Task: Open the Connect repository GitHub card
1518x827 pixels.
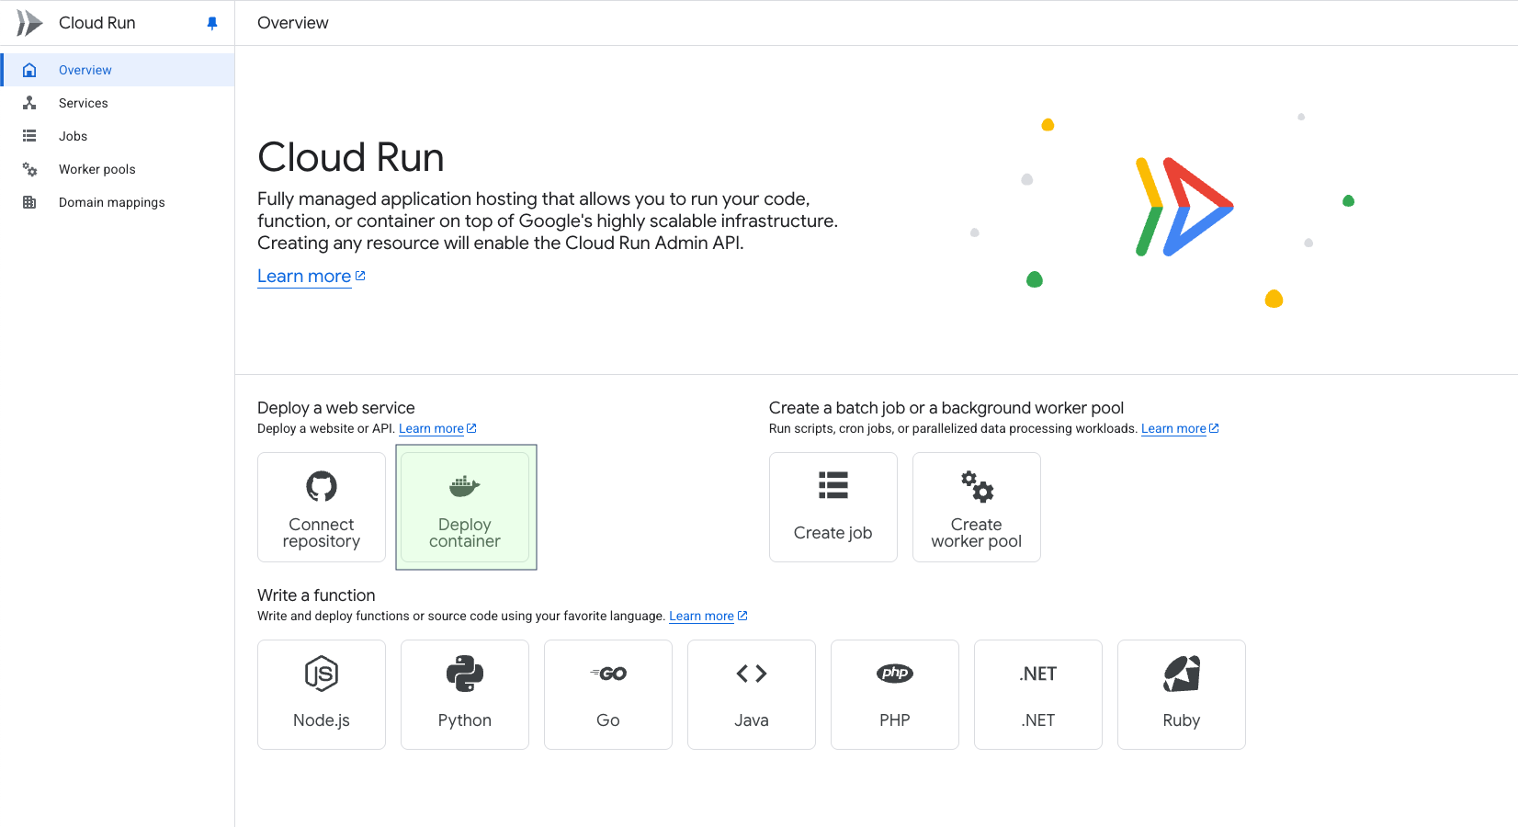Action: click(322, 507)
